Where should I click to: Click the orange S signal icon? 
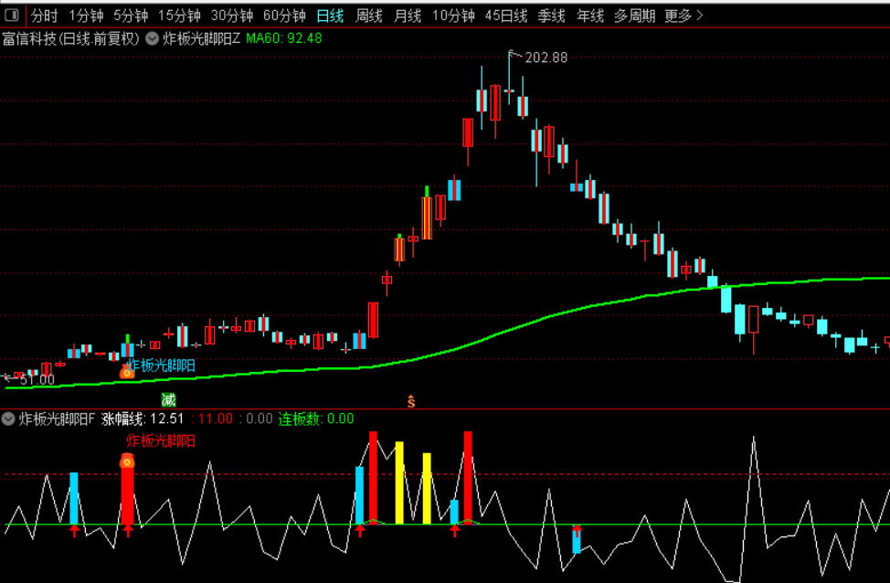411,402
